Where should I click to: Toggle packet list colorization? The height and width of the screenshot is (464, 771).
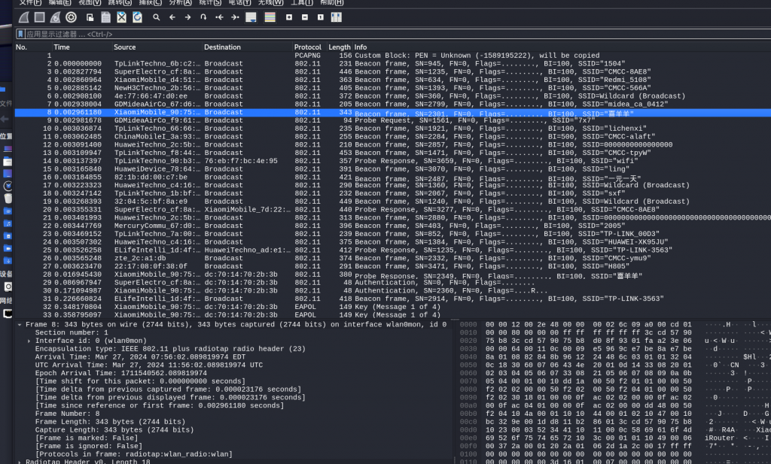tap(270, 17)
